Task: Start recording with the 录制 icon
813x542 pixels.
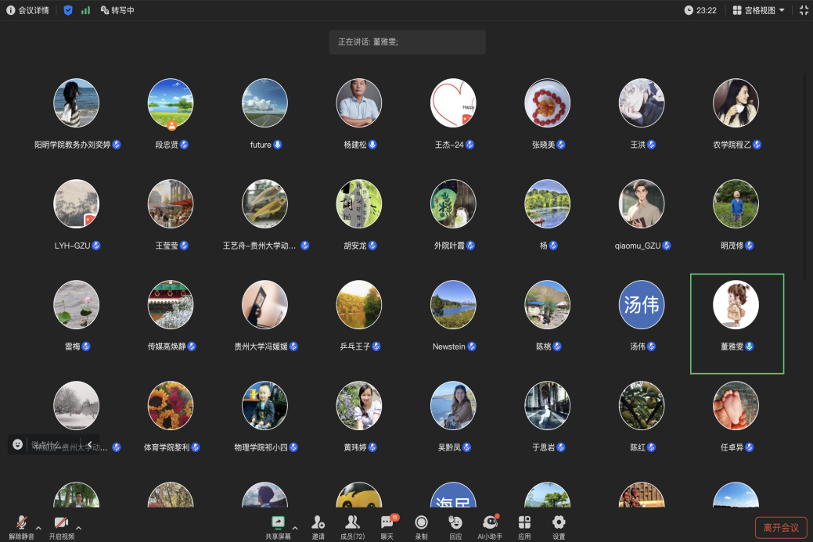Action: 421,523
